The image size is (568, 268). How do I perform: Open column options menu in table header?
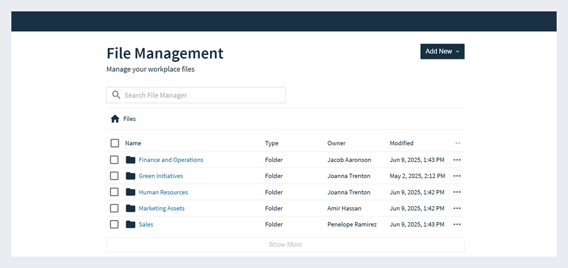point(457,143)
